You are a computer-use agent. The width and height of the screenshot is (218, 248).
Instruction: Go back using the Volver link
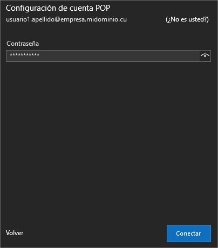[15, 233]
